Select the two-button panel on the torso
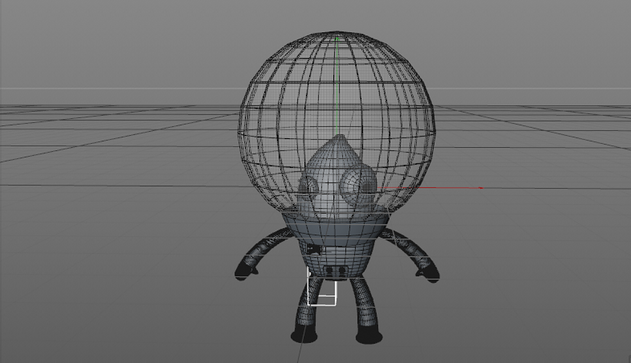The image size is (631, 363). click(335, 270)
